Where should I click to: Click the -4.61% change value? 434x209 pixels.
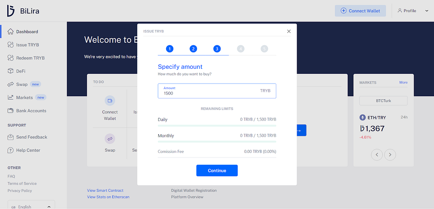(365, 137)
